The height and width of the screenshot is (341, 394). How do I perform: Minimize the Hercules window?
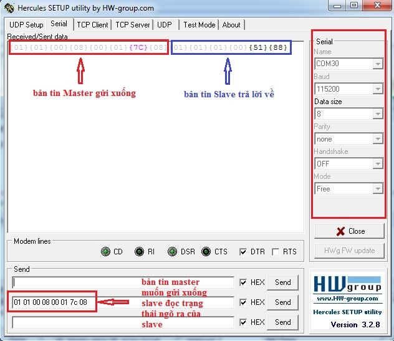click(x=337, y=6)
